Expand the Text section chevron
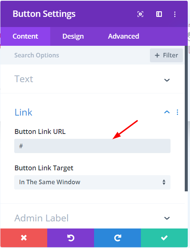 [167, 80]
